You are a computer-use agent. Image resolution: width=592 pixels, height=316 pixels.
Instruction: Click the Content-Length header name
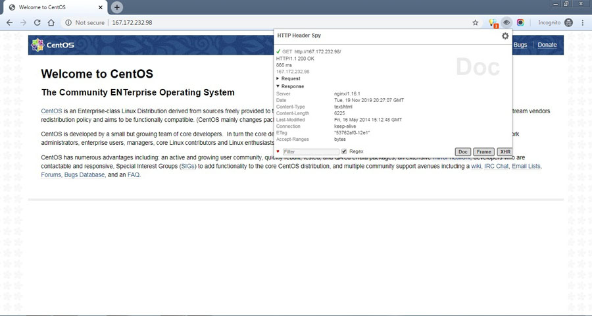(x=293, y=113)
